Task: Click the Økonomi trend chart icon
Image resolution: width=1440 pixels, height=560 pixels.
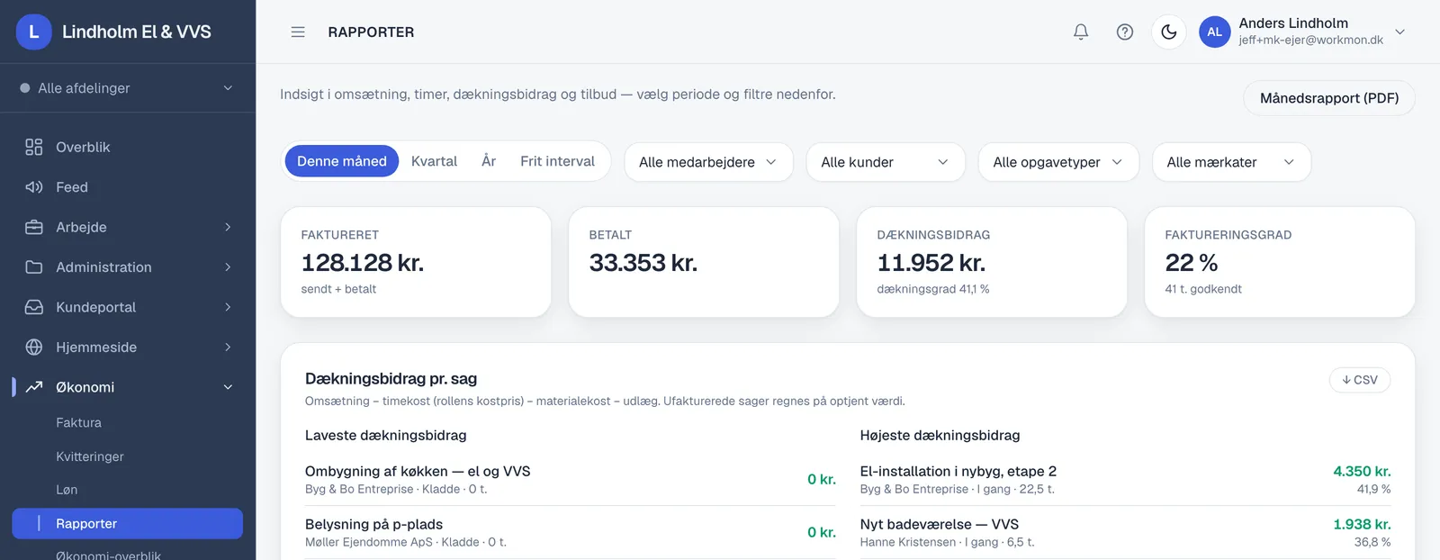Action: (x=34, y=387)
